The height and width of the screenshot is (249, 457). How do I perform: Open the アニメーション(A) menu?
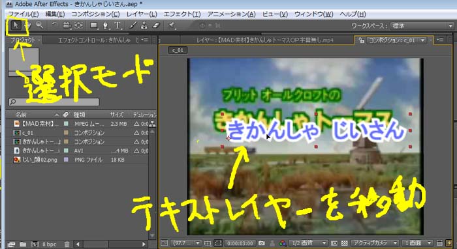[x=231, y=14]
